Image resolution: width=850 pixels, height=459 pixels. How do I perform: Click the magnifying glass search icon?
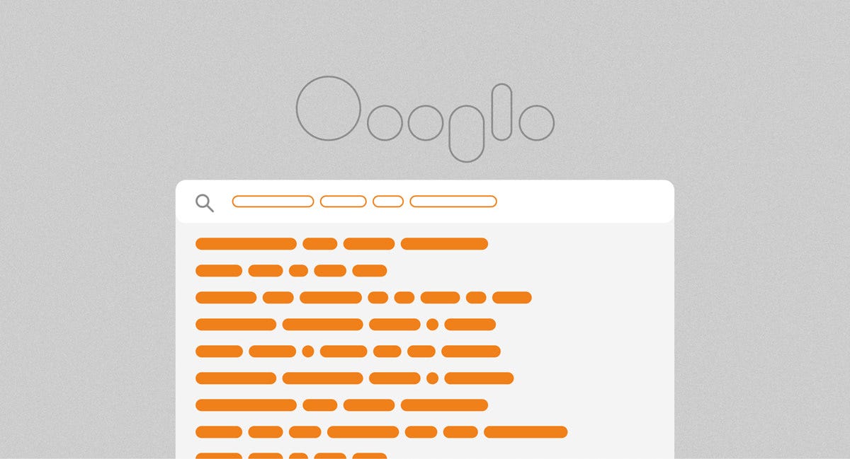(x=205, y=204)
